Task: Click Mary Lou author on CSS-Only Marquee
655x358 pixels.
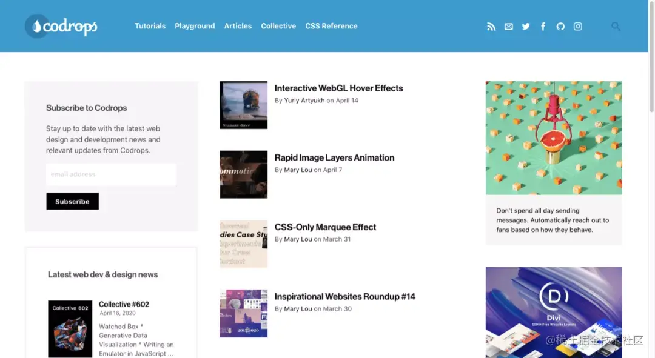Action: [298, 239]
